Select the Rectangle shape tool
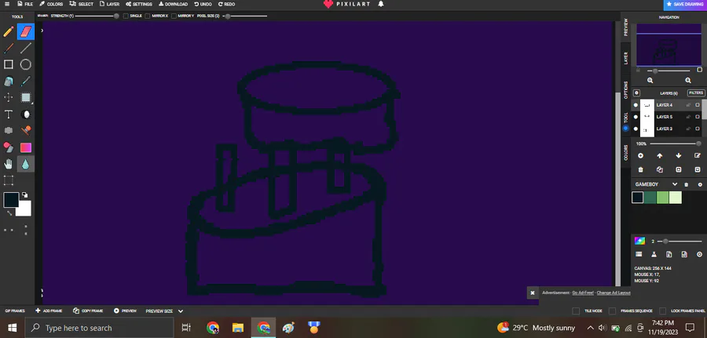Viewport: 707px width, 338px height. (x=8, y=64)
